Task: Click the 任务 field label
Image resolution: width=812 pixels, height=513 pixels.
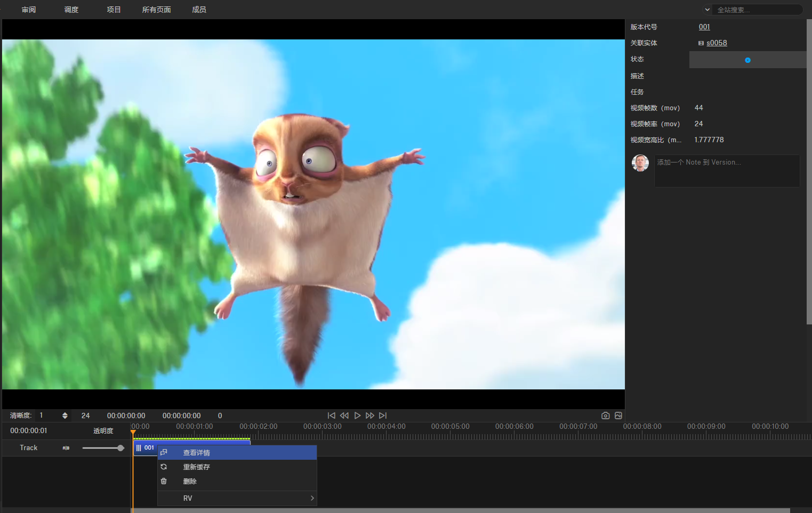Action: point(637,92)
